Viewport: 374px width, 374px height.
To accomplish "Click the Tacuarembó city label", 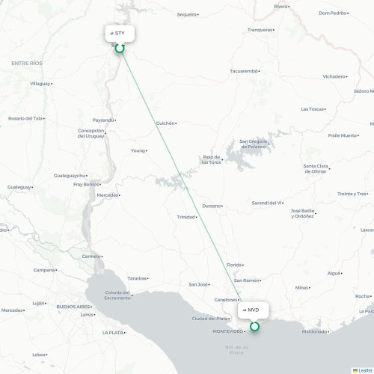I will 244,71.
